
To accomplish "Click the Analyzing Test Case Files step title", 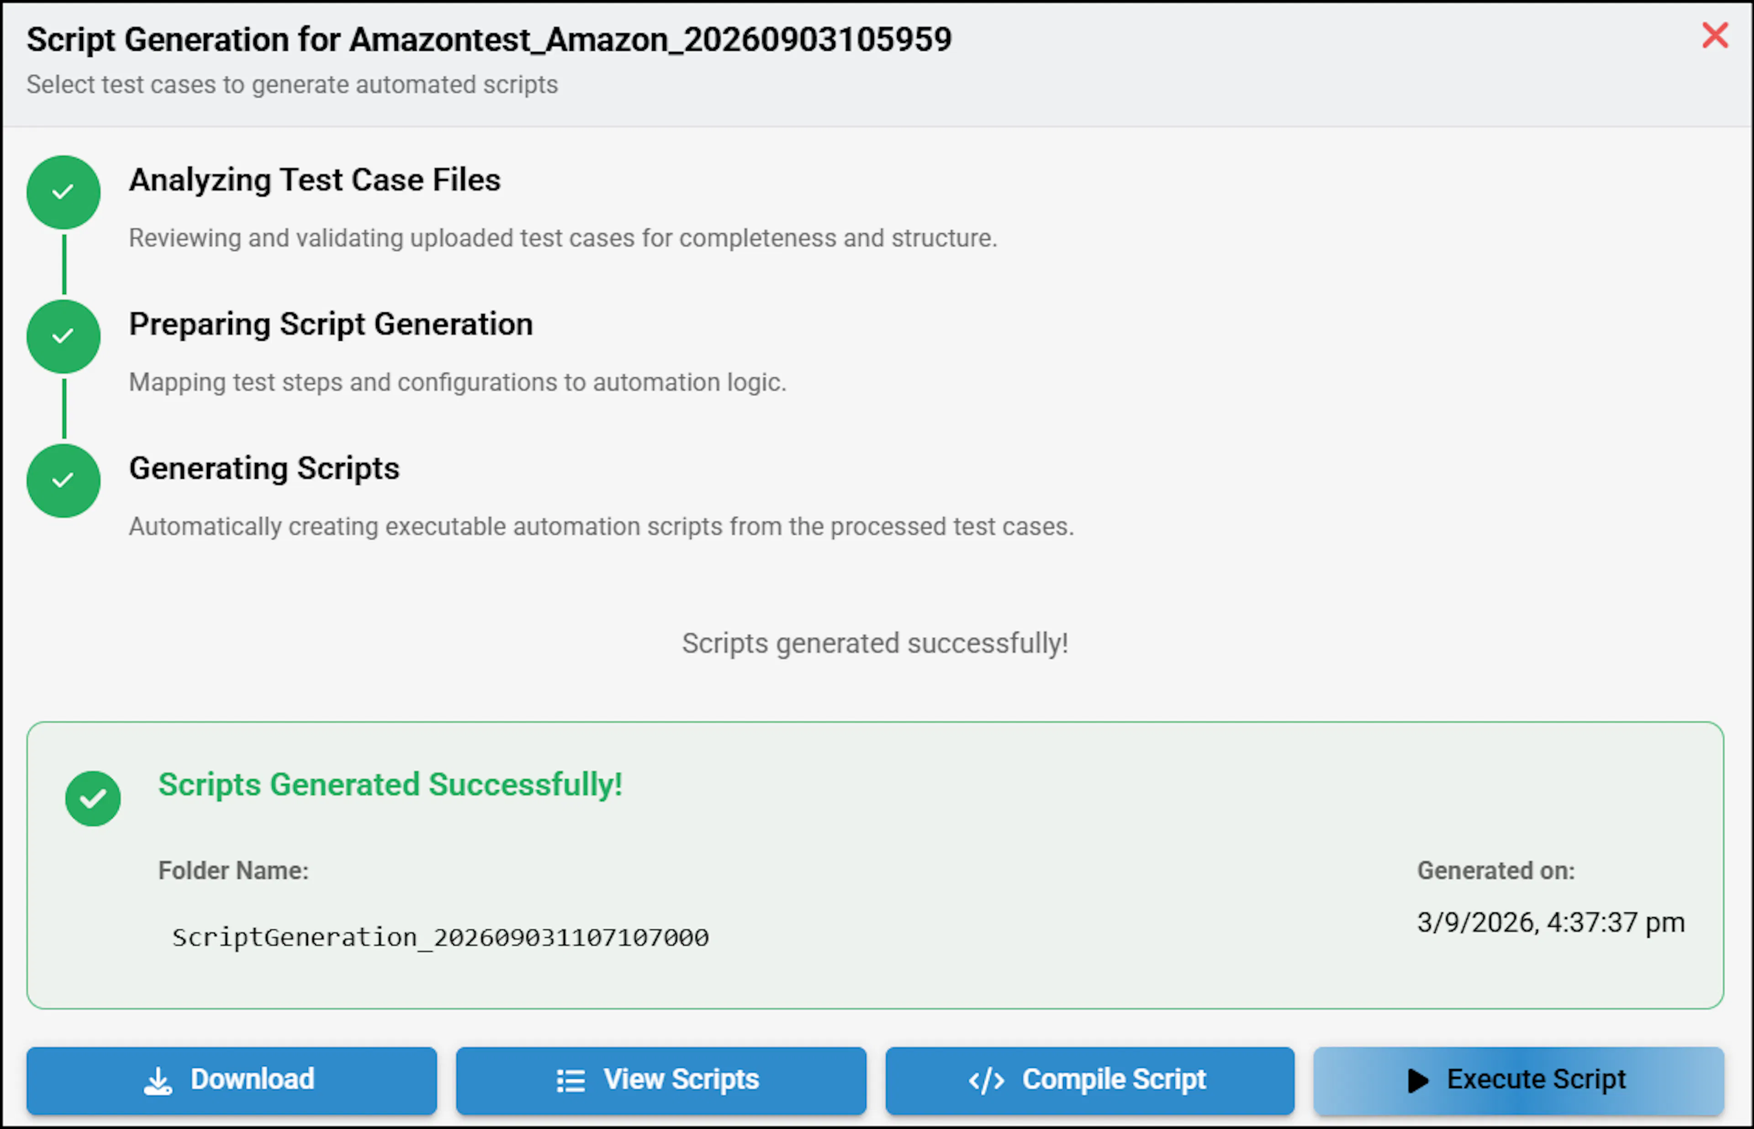I will point(314,179).
